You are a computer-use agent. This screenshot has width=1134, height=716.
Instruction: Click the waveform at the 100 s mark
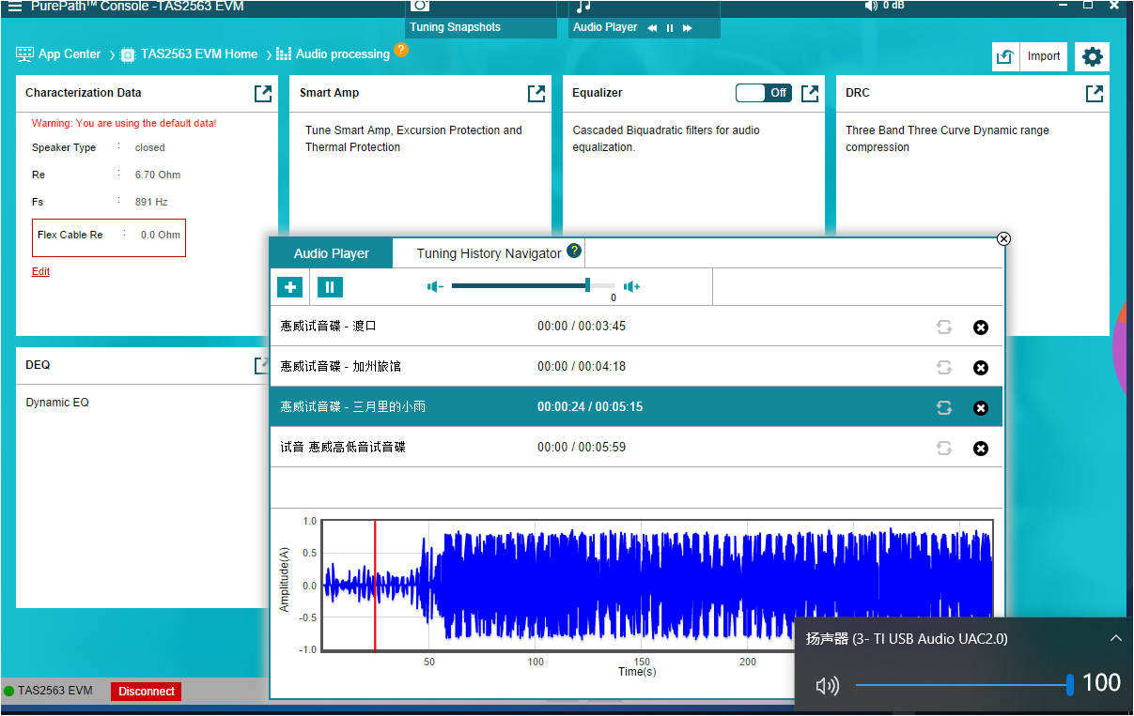click(x=536, y=586)
